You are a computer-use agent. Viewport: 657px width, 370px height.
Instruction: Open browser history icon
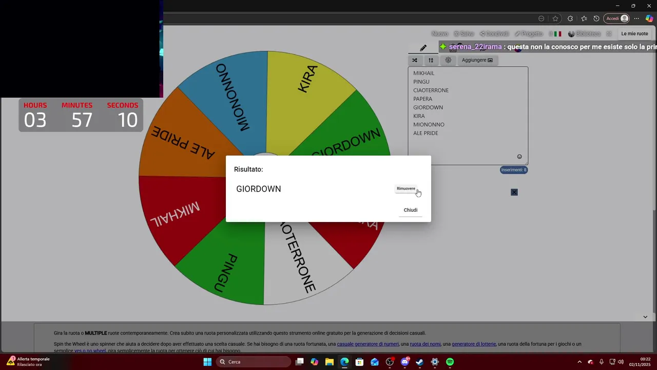click(596, 18)
